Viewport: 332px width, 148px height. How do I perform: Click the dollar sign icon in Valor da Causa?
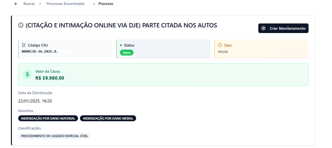[27, 74]
